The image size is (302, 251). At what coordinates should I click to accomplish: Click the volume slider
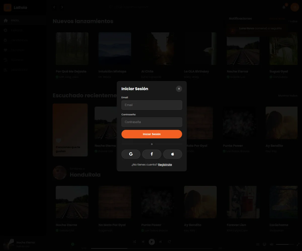[x=285, y=244]
